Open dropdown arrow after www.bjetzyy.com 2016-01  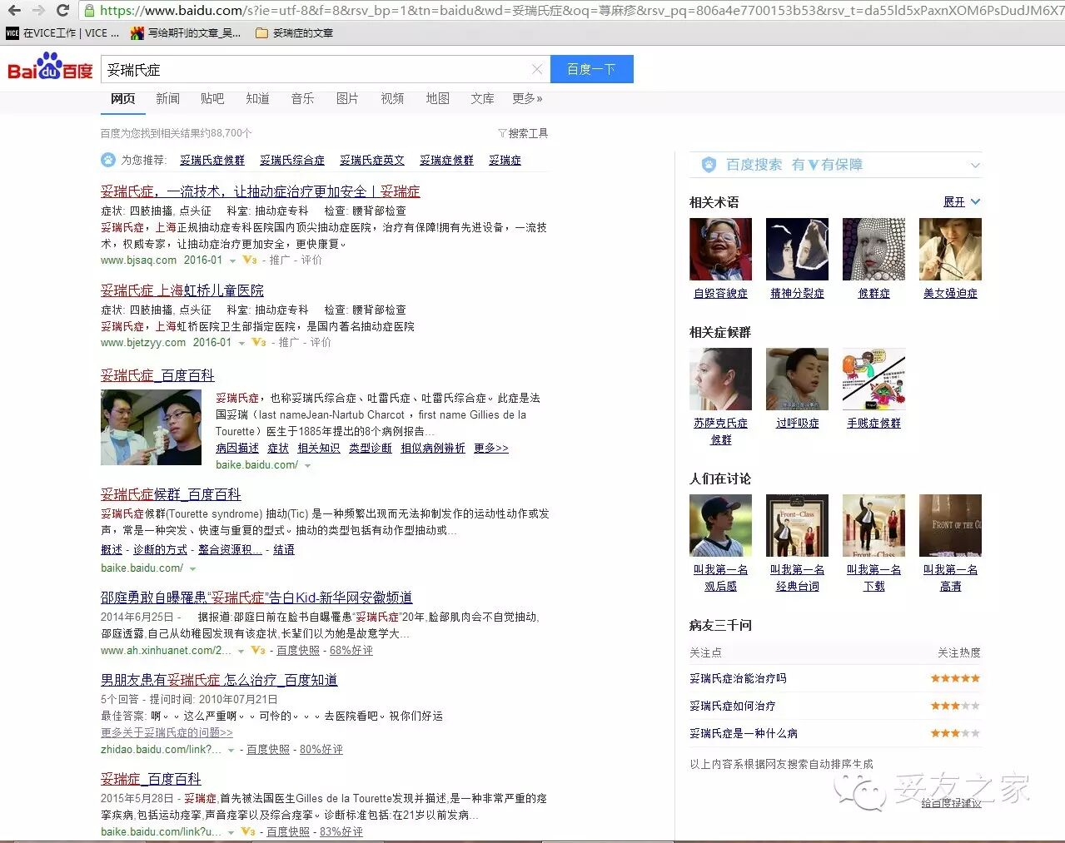241,344
